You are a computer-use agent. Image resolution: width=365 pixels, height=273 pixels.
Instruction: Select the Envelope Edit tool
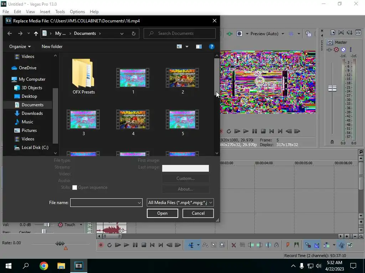[x=205, y=245]
